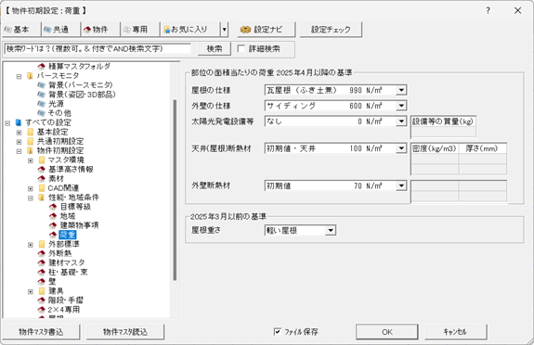Click the 設備等の質量(kg) value cell
This screenshot has height=345, width=534.
[443, 133]
